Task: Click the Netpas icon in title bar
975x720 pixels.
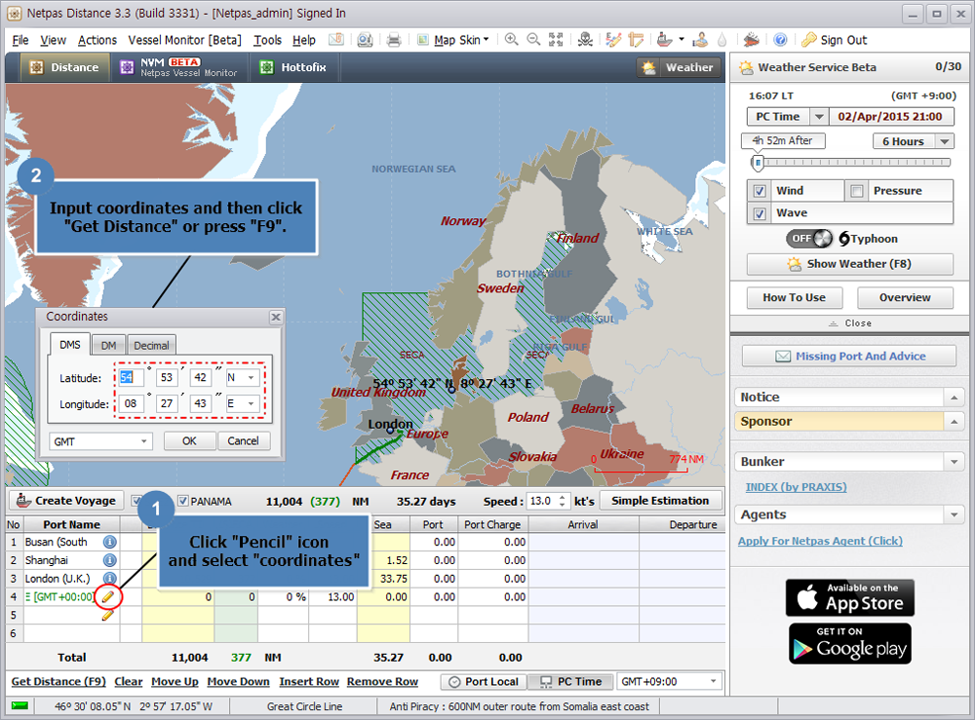Action: coord(14,13)
